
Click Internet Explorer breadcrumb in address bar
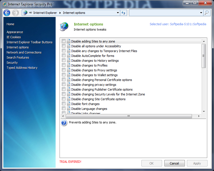pos(45,13)
